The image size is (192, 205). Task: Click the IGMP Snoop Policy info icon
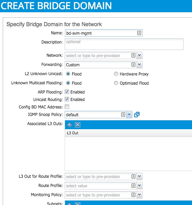pyautogui.click(x=123, y=115)
